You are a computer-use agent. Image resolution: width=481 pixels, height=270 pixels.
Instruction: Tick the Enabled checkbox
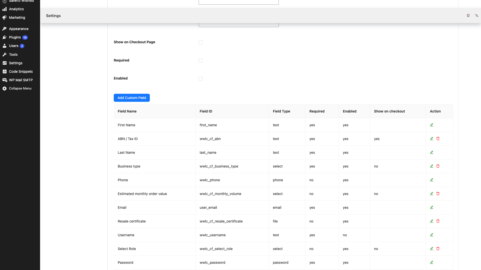201,79
